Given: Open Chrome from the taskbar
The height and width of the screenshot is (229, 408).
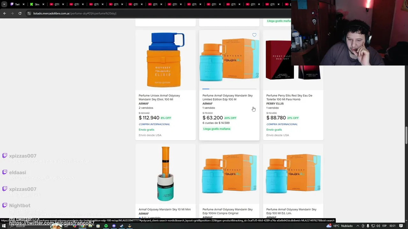Looking at the screenshot, I should coord(82,226).
